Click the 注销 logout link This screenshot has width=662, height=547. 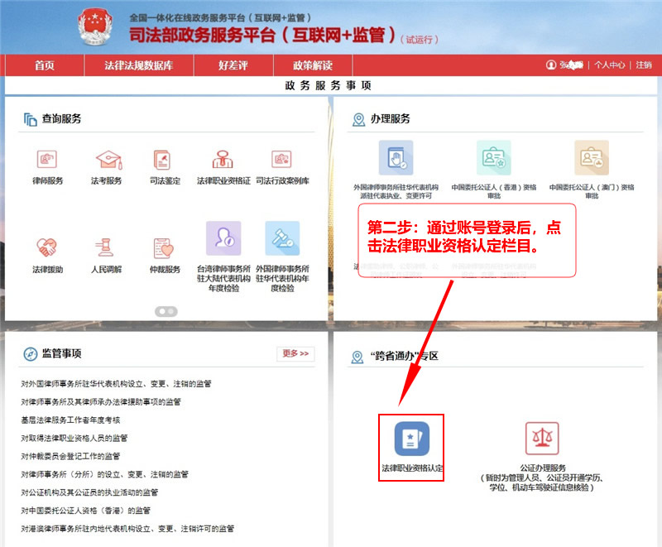coord(643,65)
